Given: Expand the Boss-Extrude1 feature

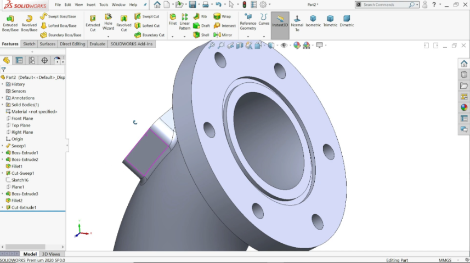Looking at the screenshot, I should (2, 153).
